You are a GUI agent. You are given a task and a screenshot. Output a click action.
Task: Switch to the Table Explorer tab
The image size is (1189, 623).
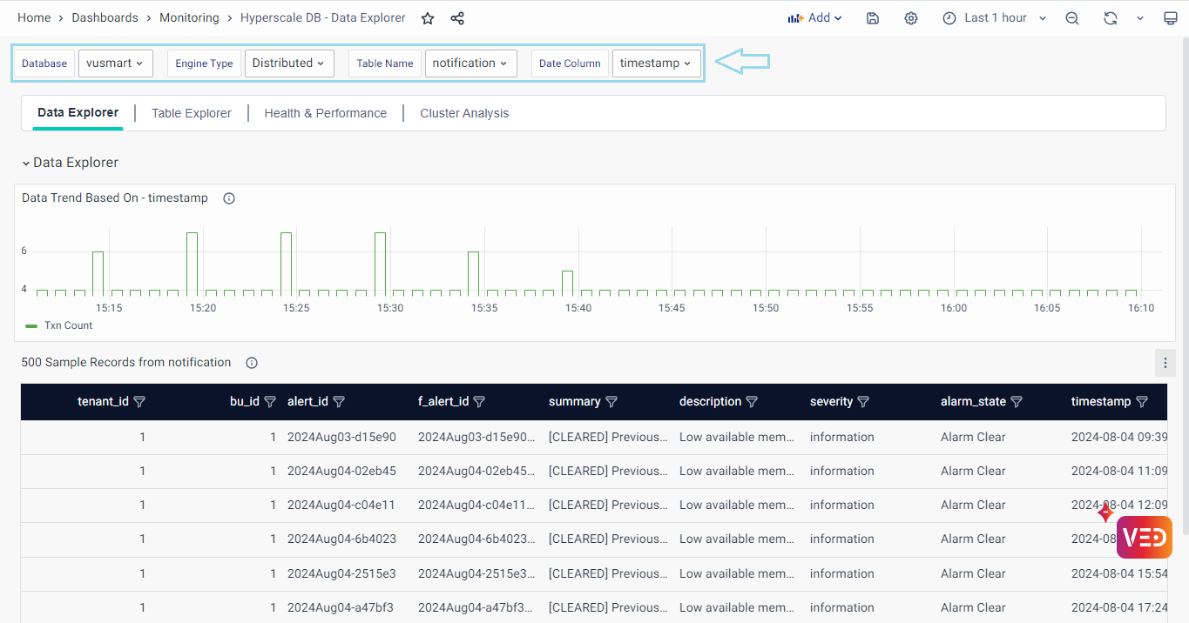[192, 113]
